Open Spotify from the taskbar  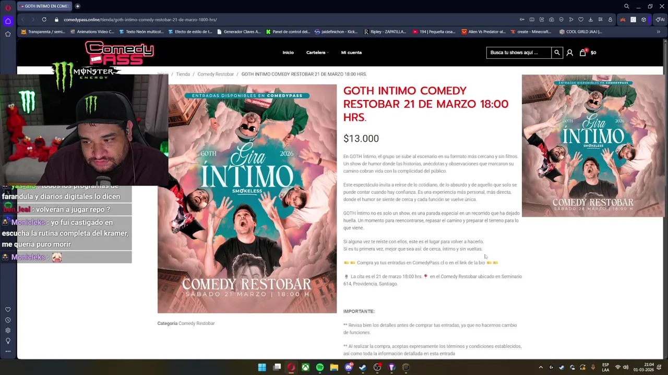pos(320,367)
